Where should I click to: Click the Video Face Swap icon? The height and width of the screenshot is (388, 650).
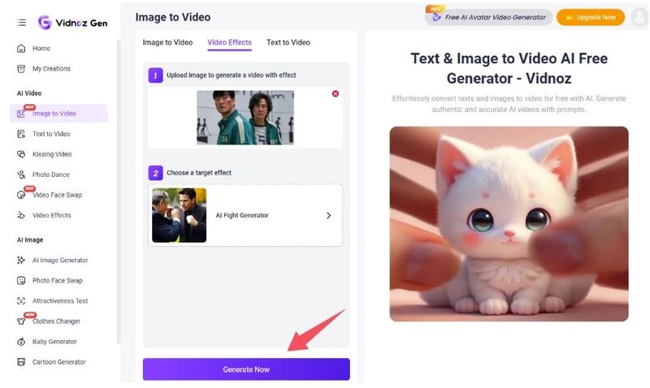coord(21,195)
